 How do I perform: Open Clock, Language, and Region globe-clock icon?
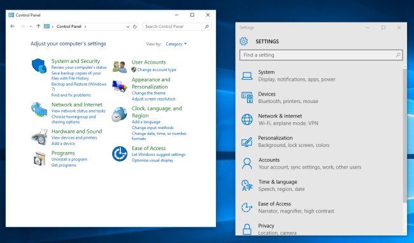pyautogui.click(x=119, y=114)
